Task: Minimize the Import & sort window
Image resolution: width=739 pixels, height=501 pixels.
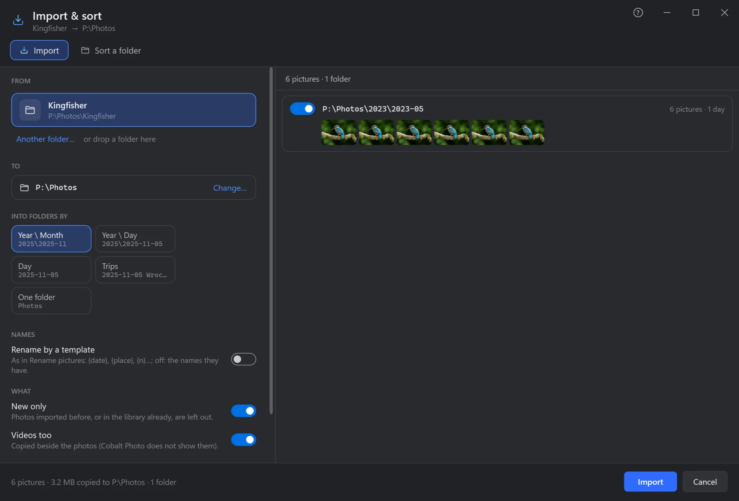Action: click(x=667, y=13)
